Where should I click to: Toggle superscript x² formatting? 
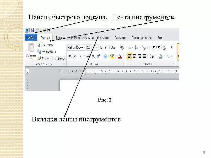[x=98, y=56]
